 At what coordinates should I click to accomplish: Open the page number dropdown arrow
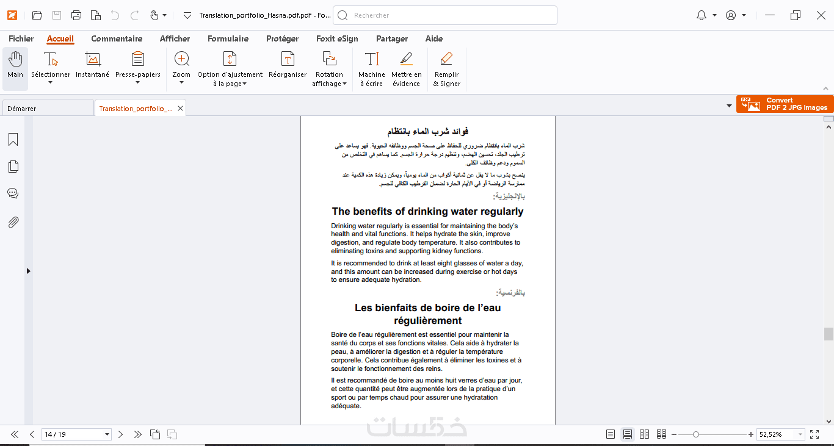107,434
